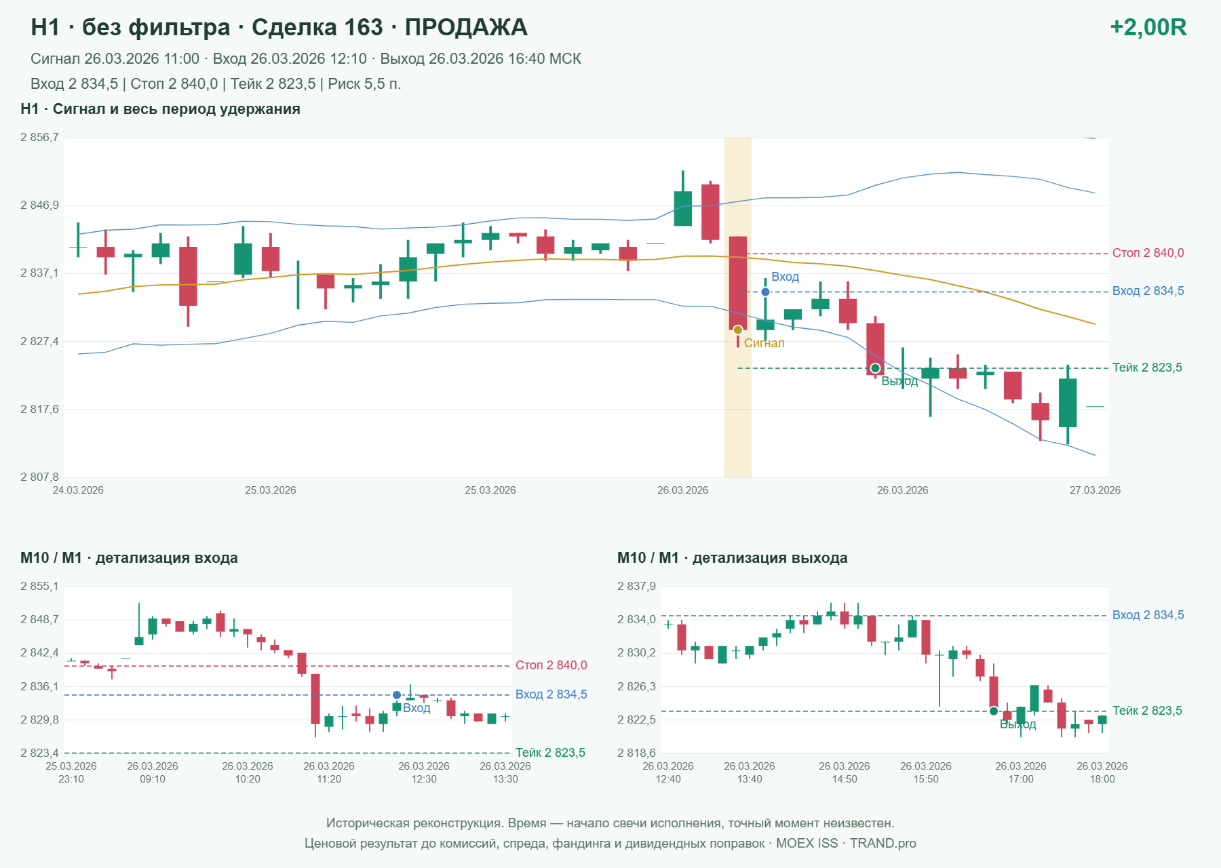1221x868 pixels.
Task: Click 'Тейк 2 823,5' label in entry detail chart
Action: (550, 753)
